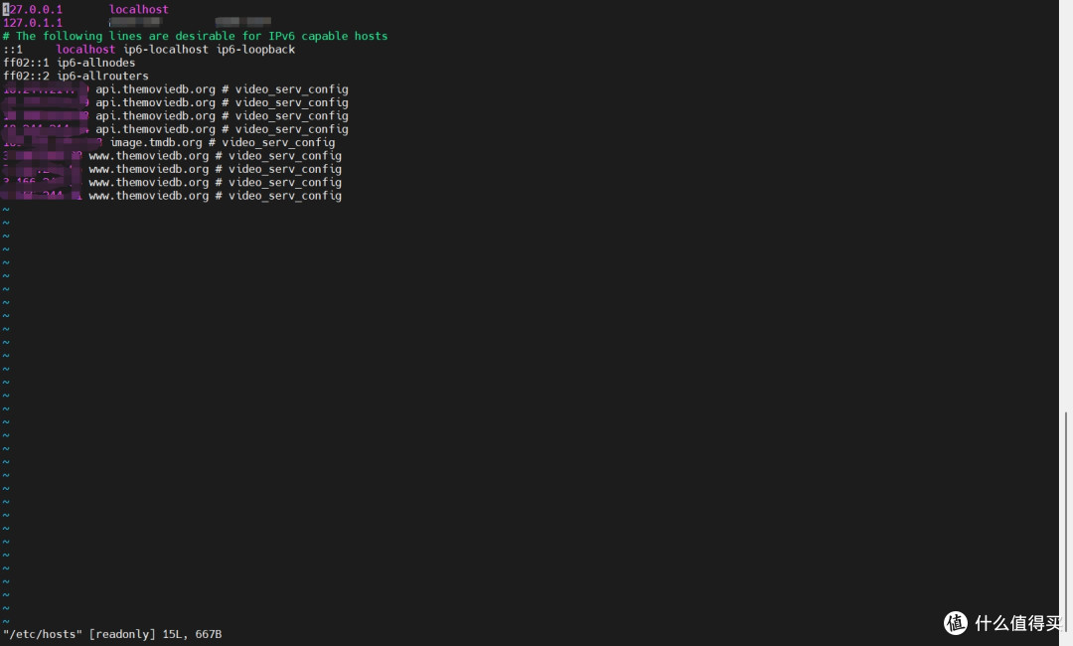Click the 值 watermark logo icon
The height and width of the screenshot is (646, 1073).
(x=956, y=623)
